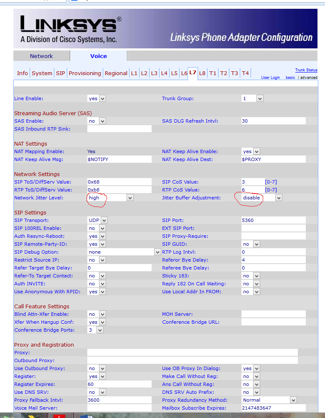This screenshot has height=418, width=325.
Task: Click the MOH Server field
Action: pos(274,314)
